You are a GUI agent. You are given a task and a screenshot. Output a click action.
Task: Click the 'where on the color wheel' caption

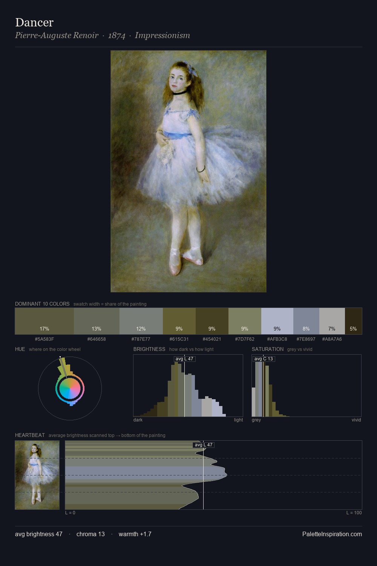tap(55, 349)
